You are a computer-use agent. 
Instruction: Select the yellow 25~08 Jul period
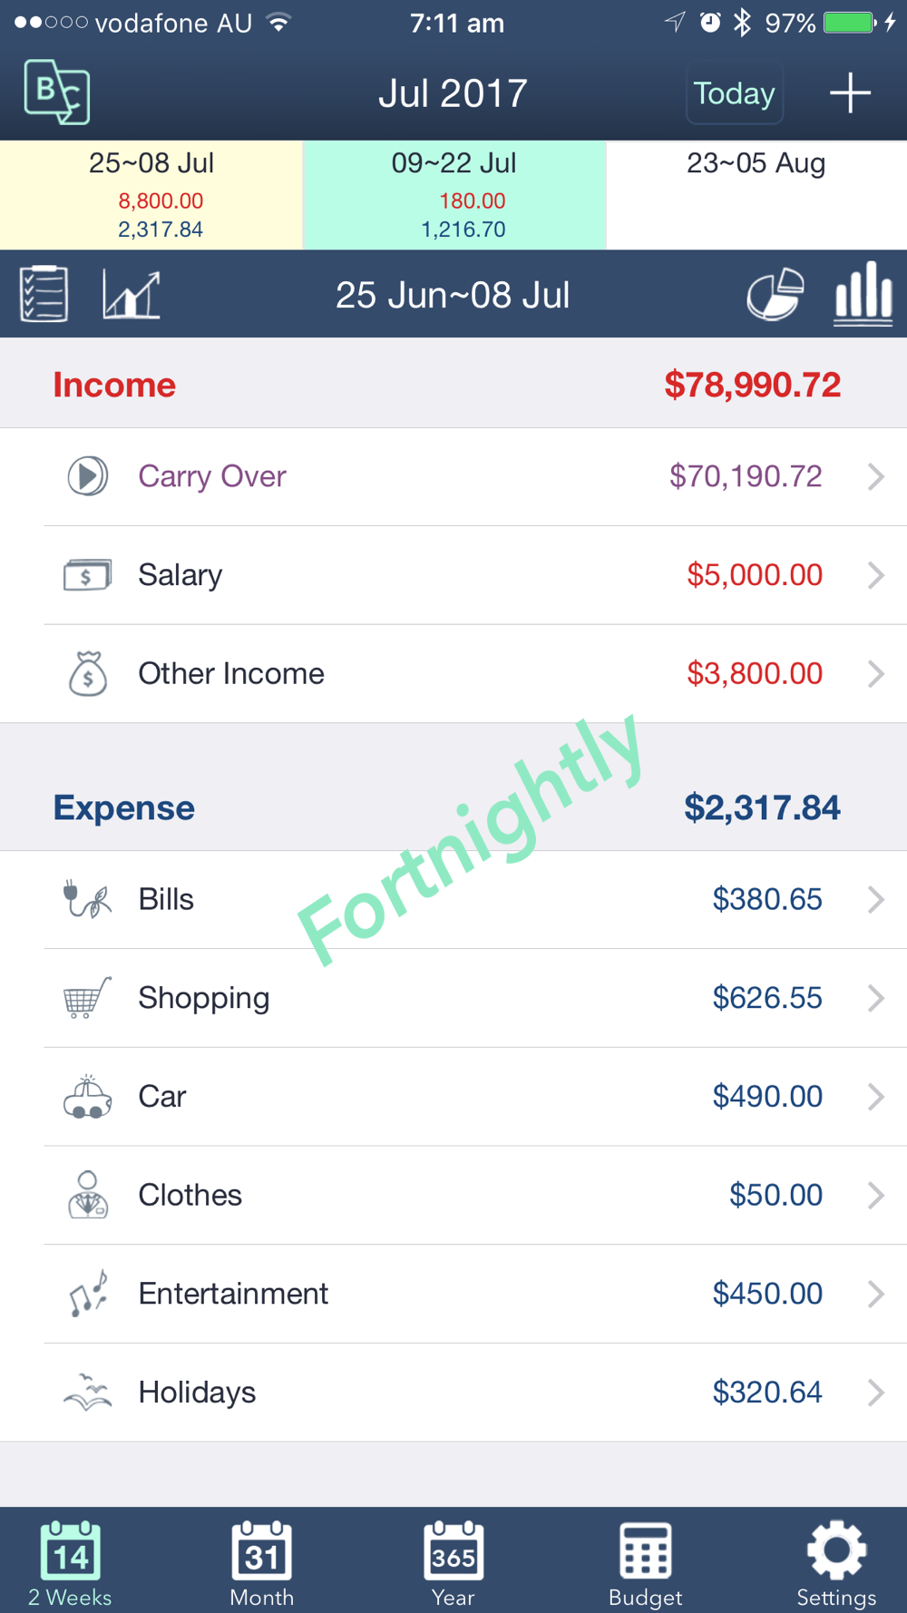coord(151,195)
